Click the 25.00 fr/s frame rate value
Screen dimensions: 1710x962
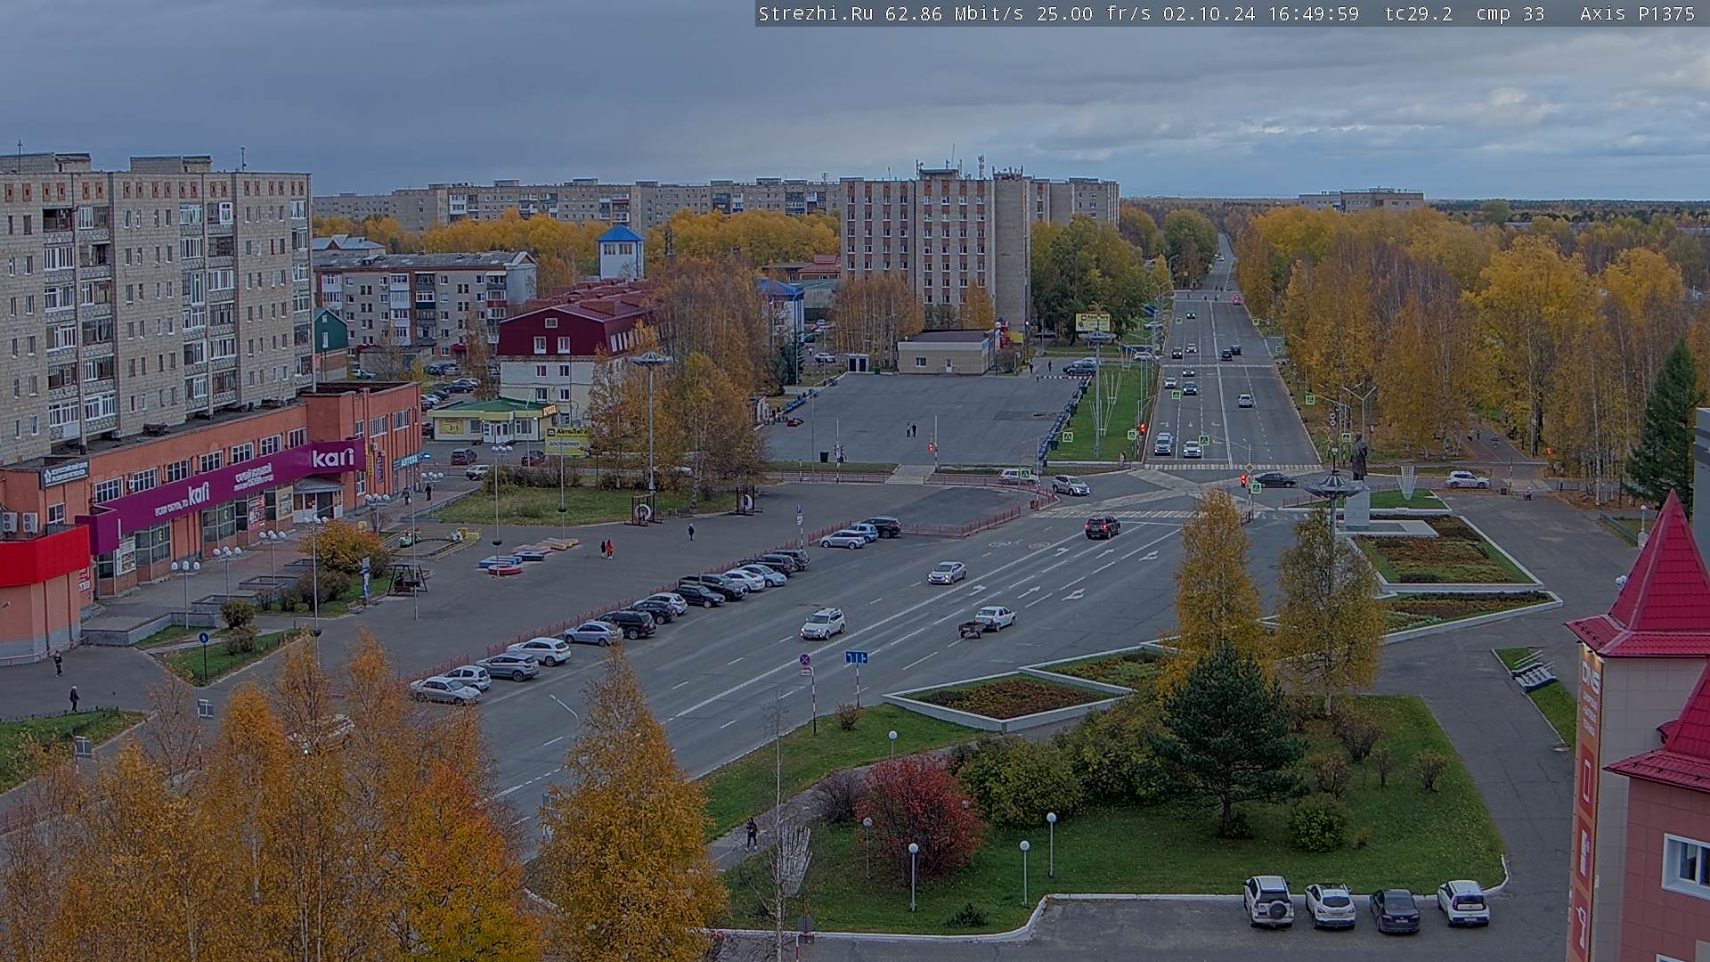coord(1093,13)
